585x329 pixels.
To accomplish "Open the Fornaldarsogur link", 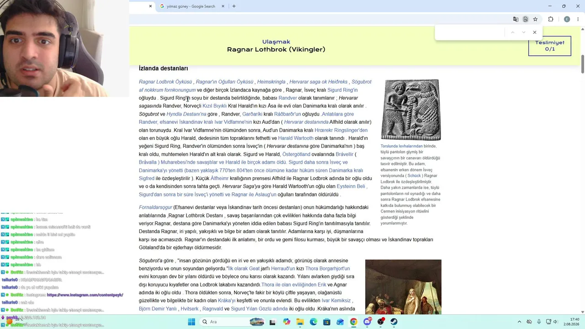I will (155, 207).
